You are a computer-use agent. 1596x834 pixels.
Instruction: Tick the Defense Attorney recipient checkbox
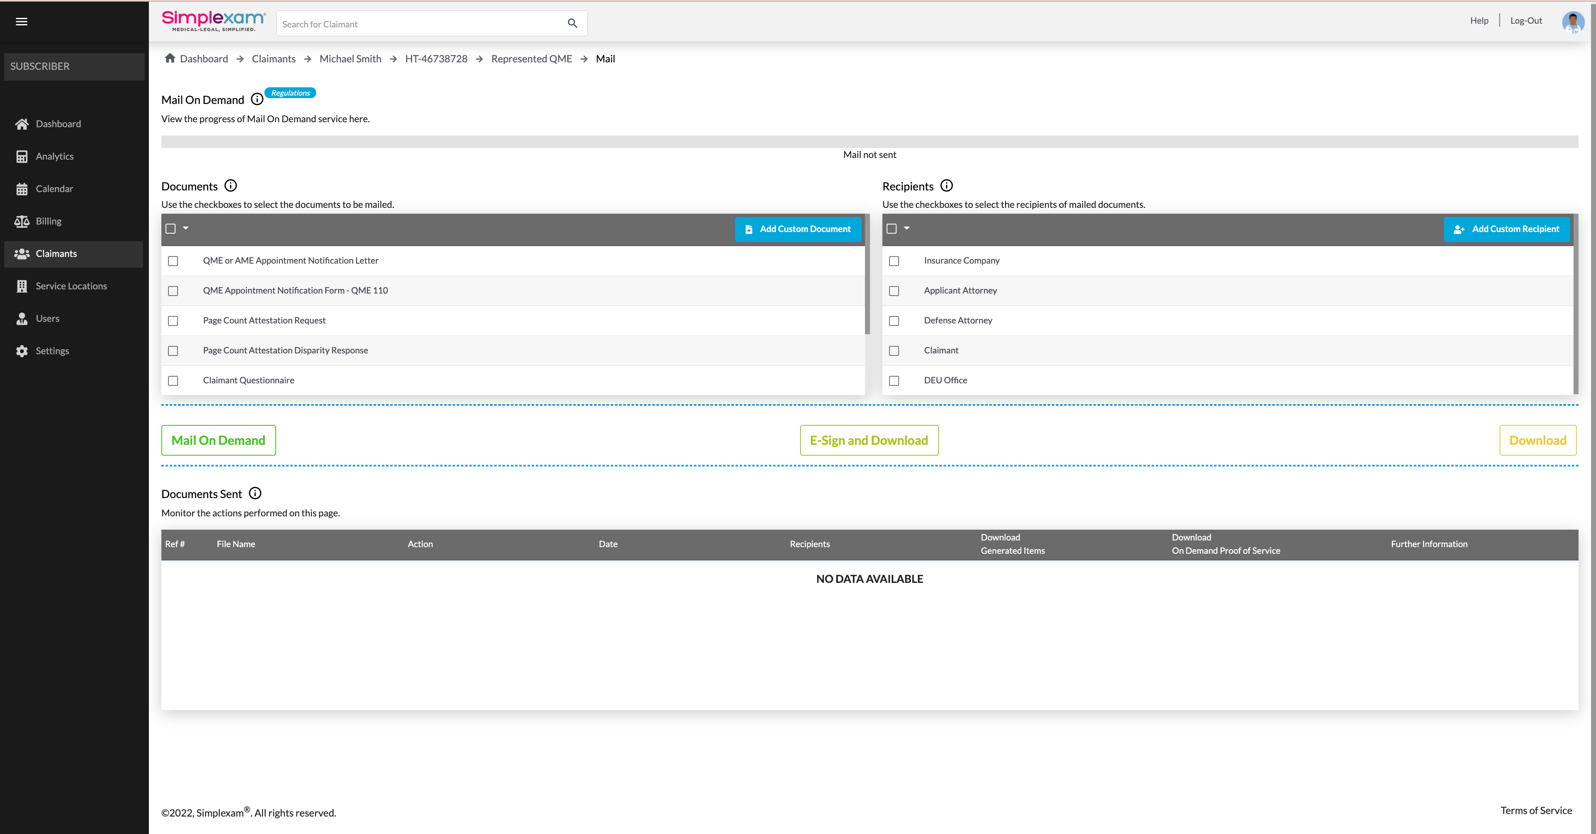pyautogui.click(x=893, y=321)
